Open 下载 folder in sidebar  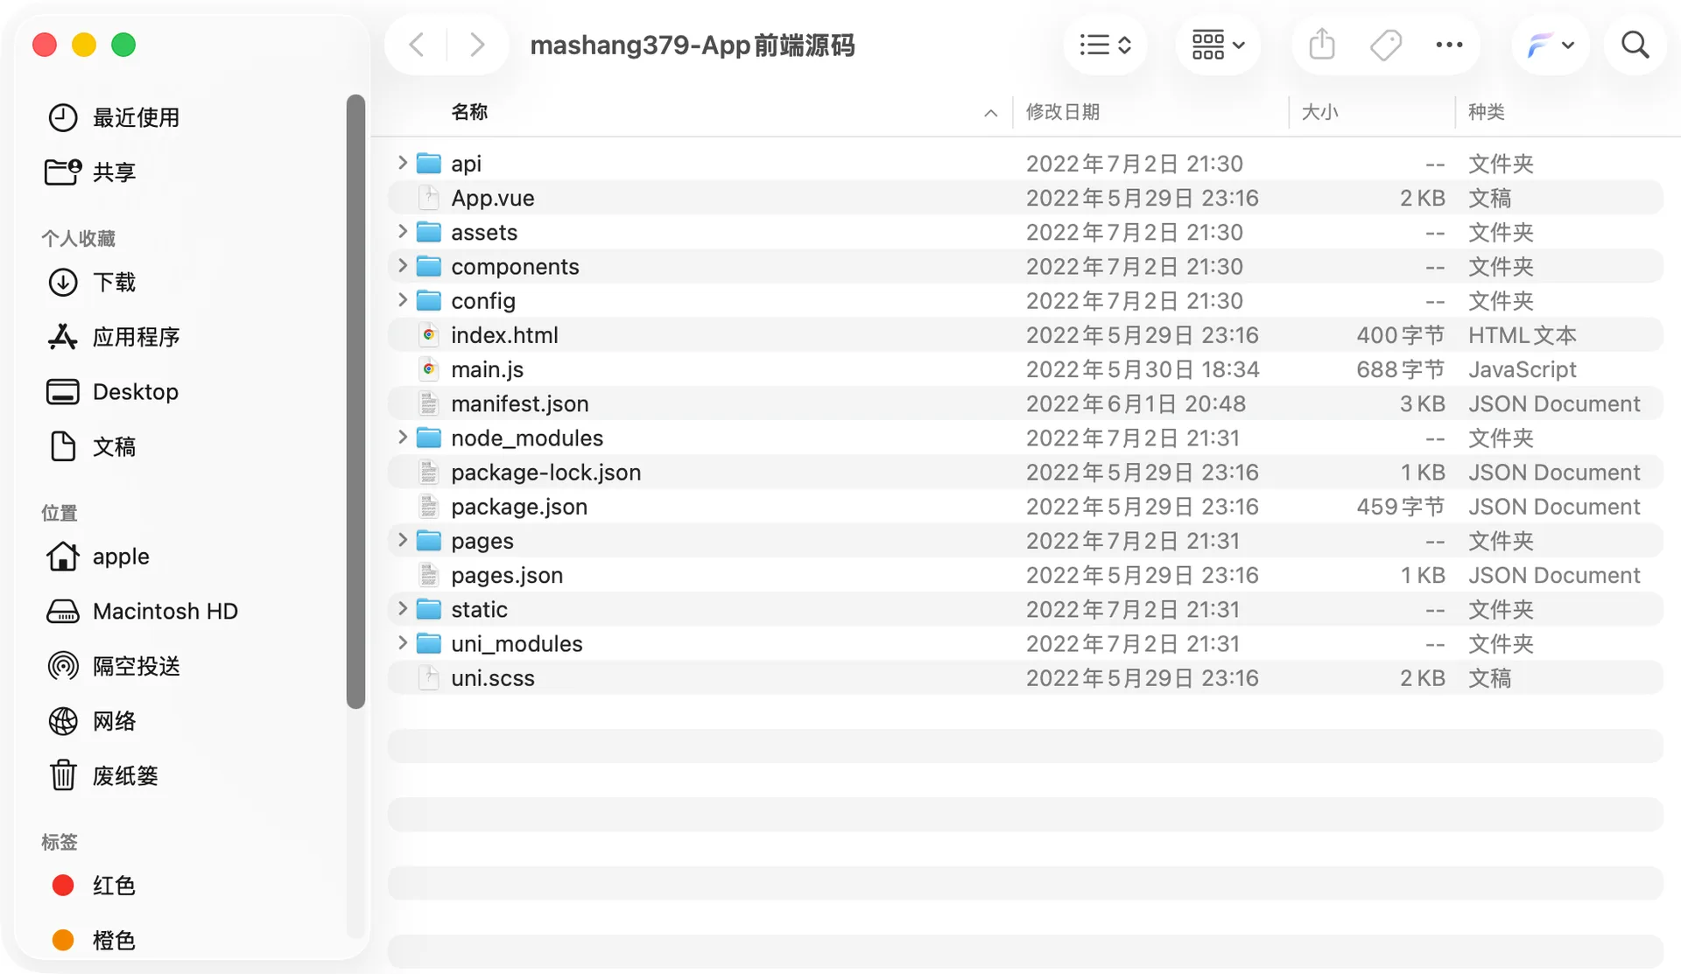91,282
